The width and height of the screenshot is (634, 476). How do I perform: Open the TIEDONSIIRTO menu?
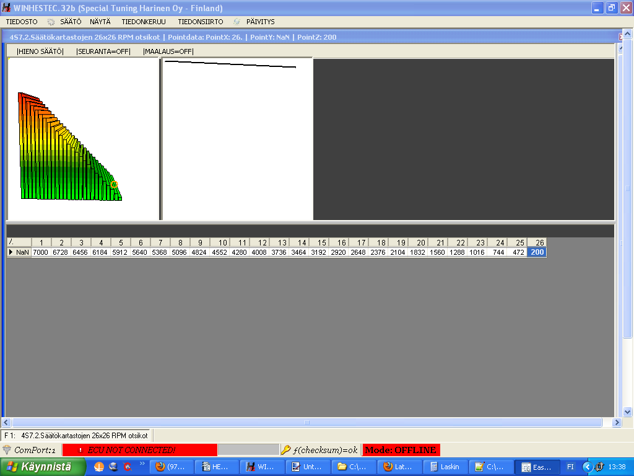tap(201, 22)
